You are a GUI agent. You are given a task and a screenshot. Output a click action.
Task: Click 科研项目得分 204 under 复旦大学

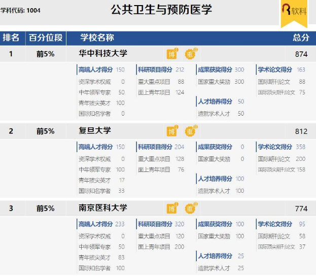(161, 147)
